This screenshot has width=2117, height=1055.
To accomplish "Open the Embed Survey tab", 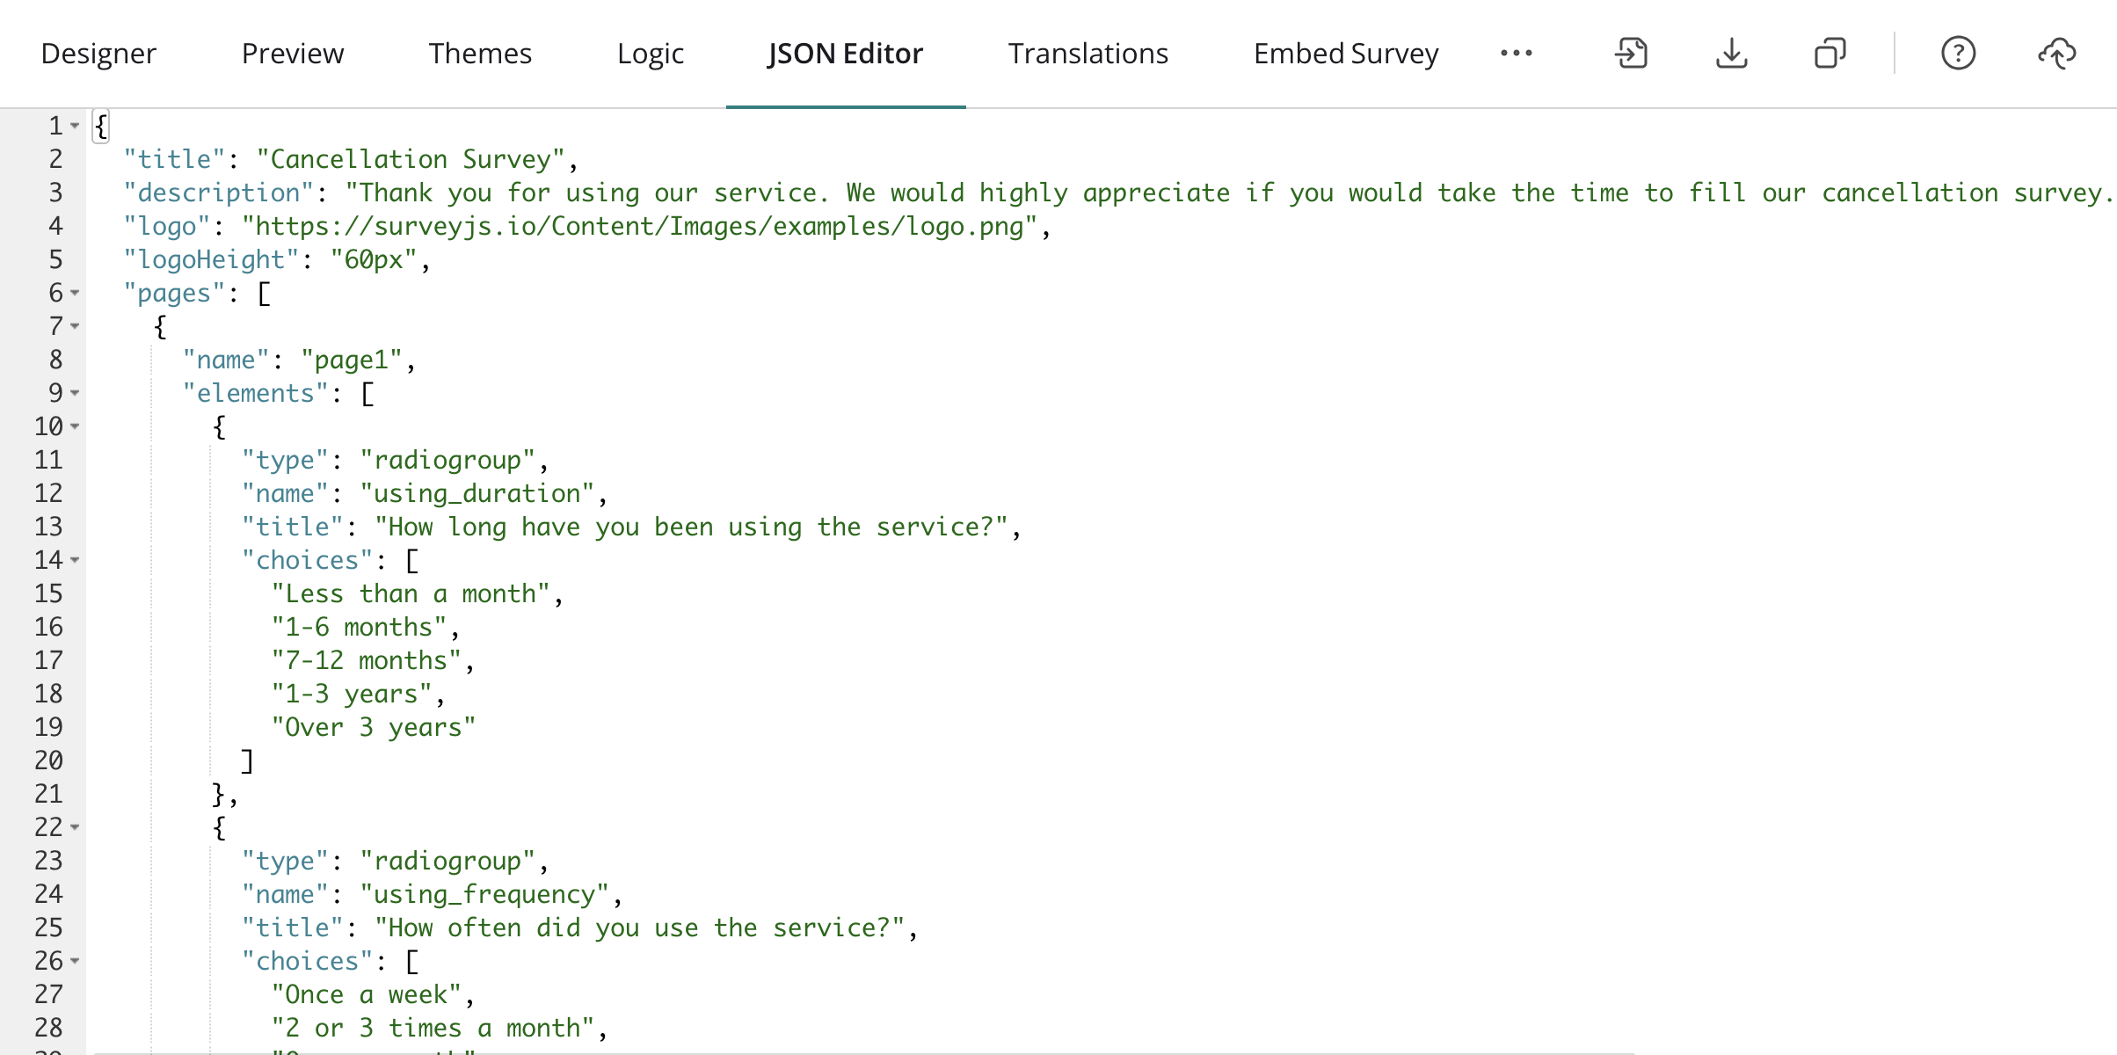I will 1346,54.
